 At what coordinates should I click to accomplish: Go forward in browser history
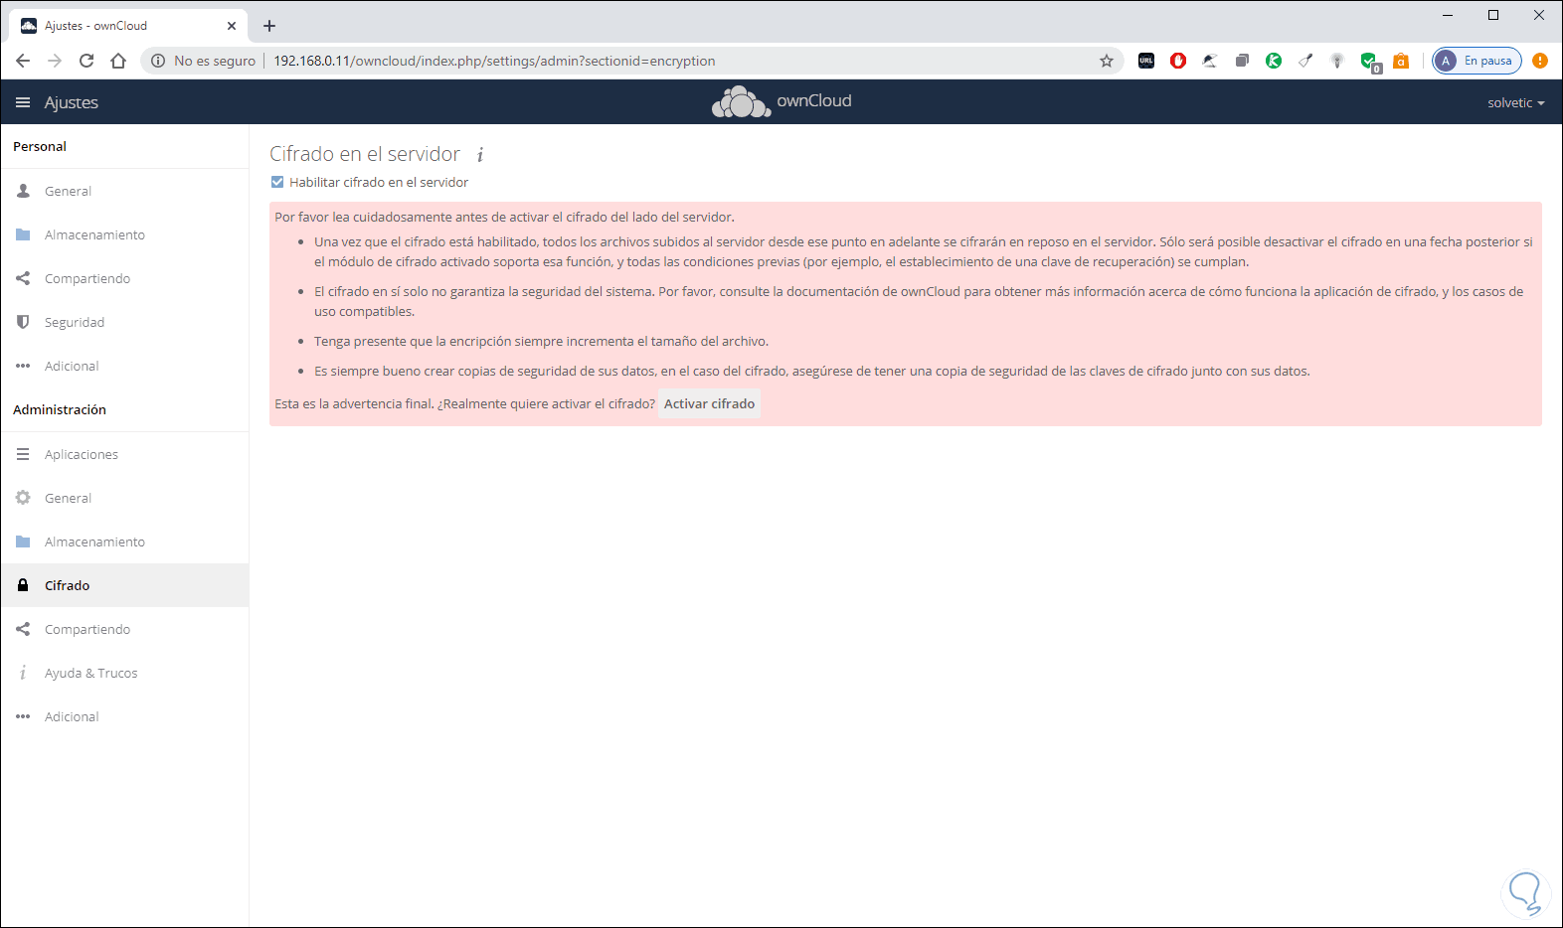point(55,61)
